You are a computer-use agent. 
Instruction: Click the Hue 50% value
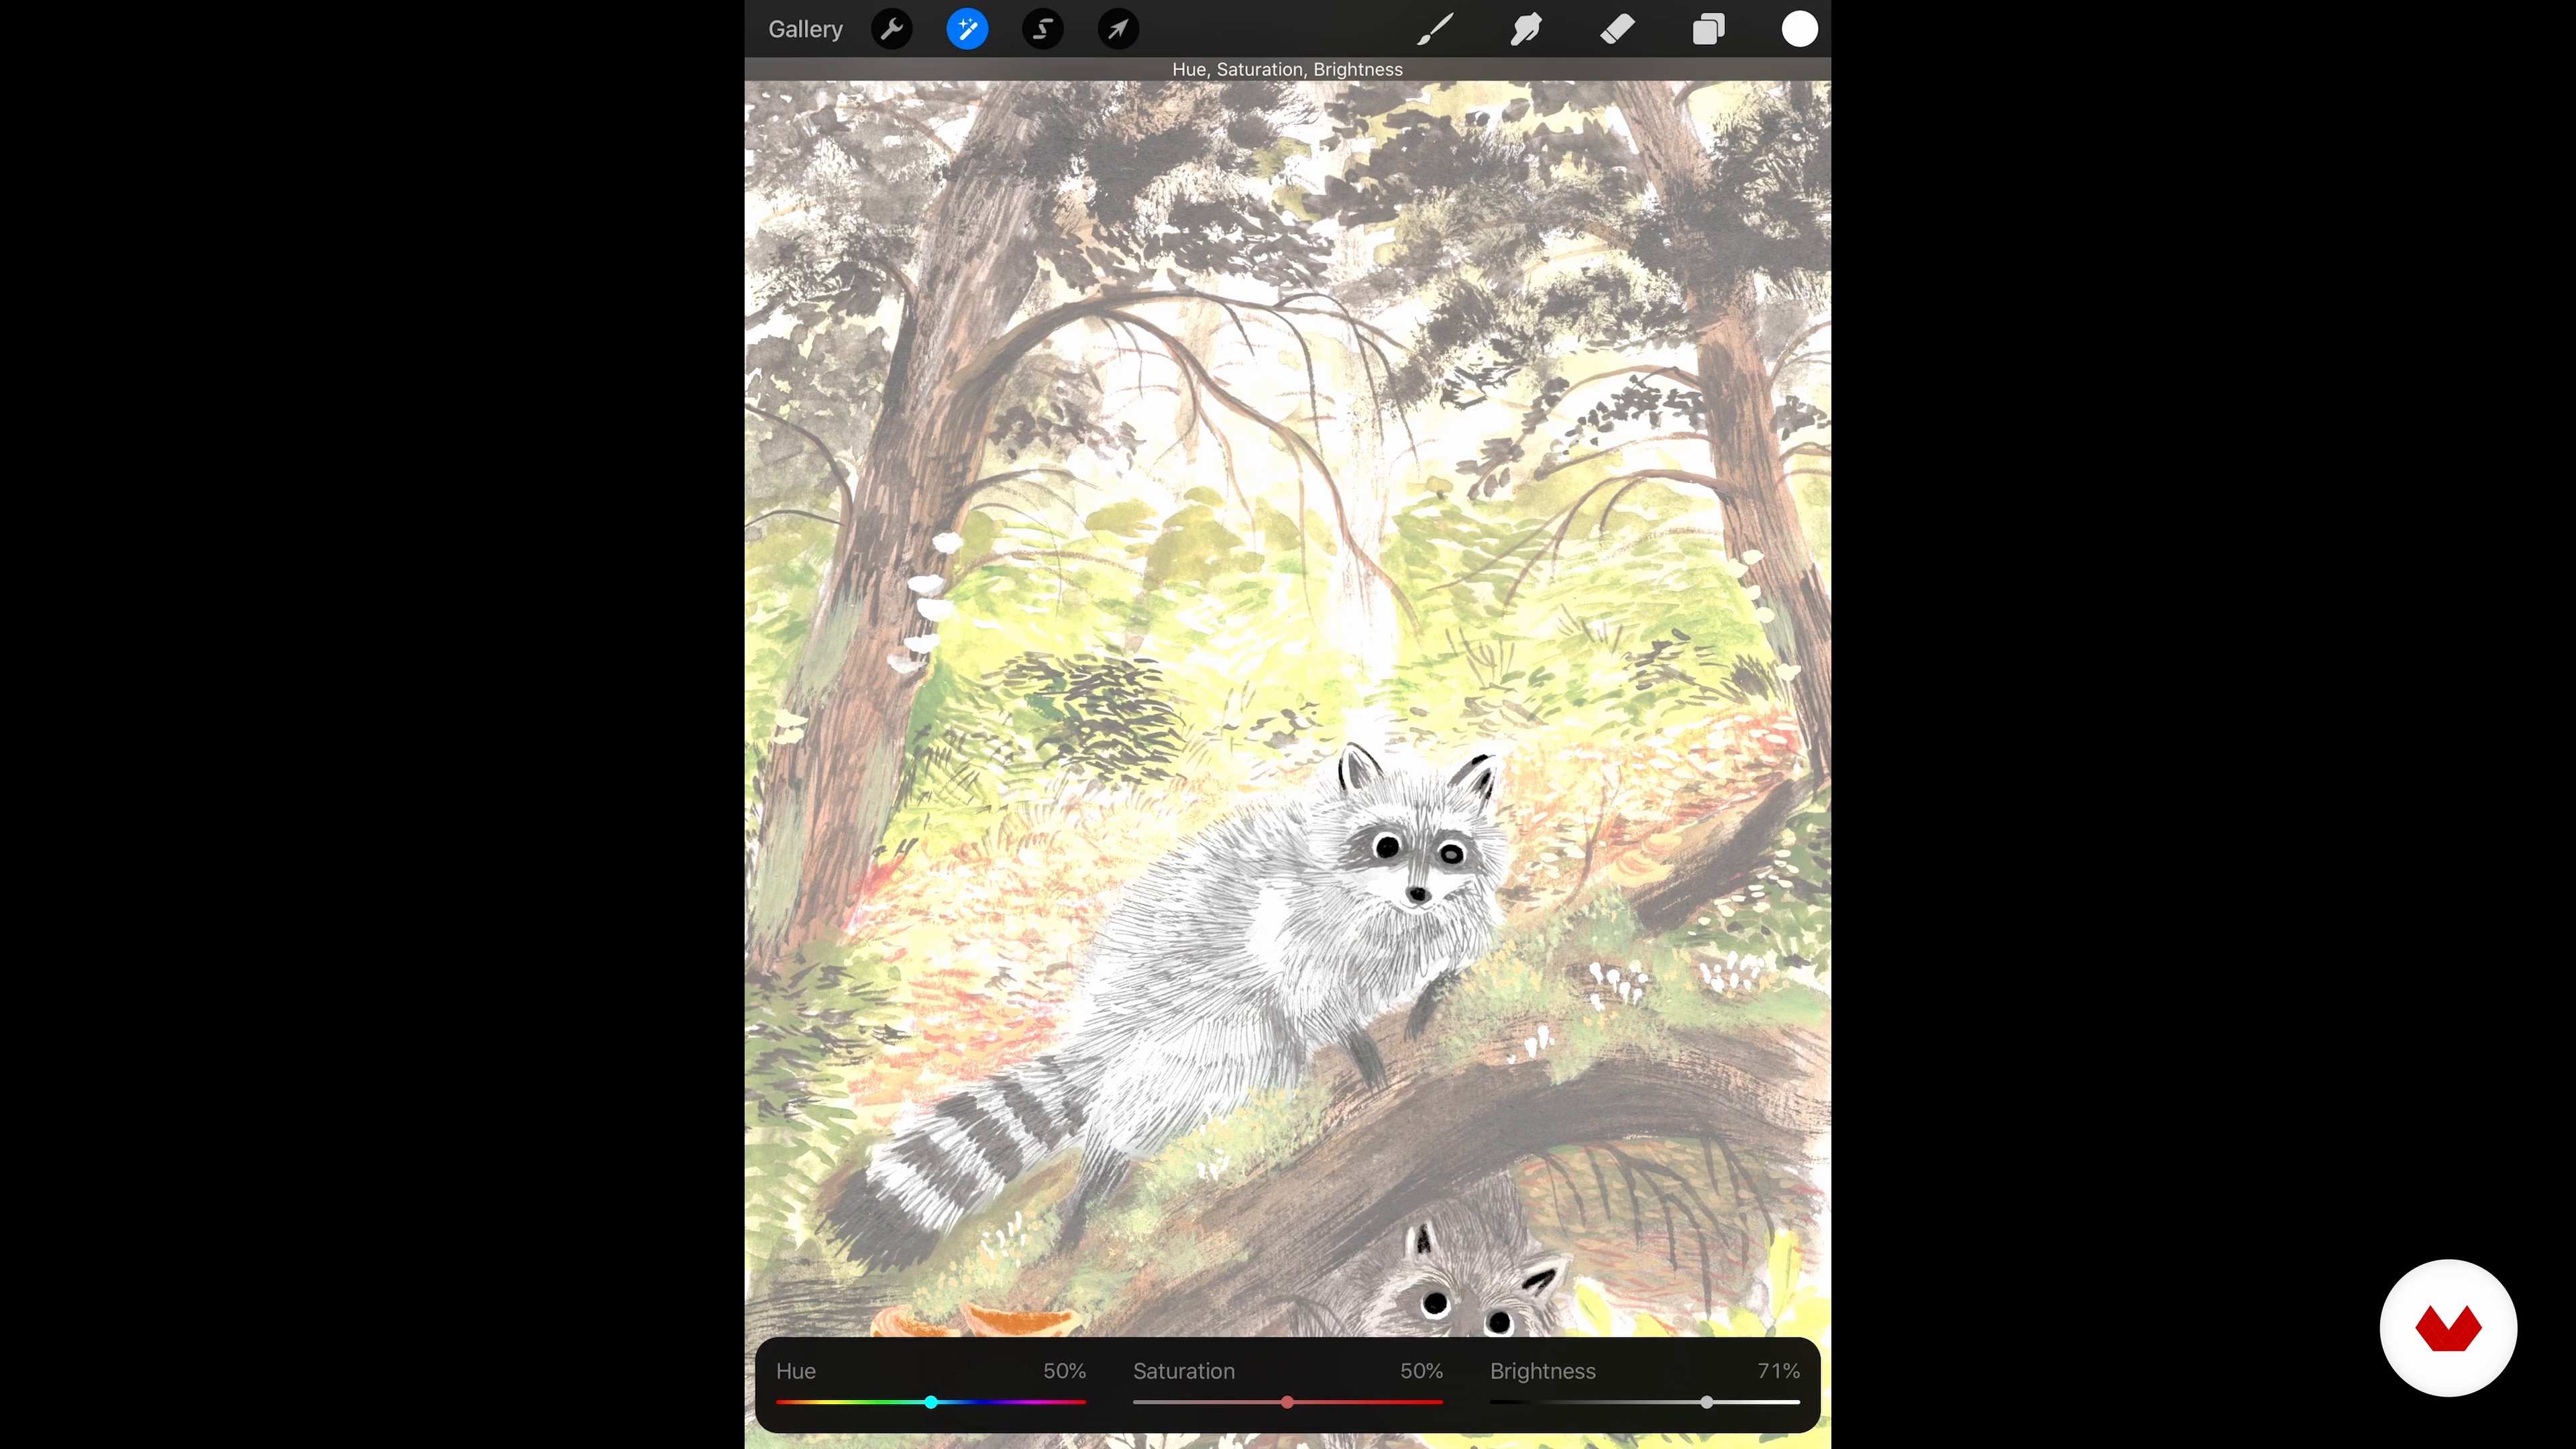1064,1371
